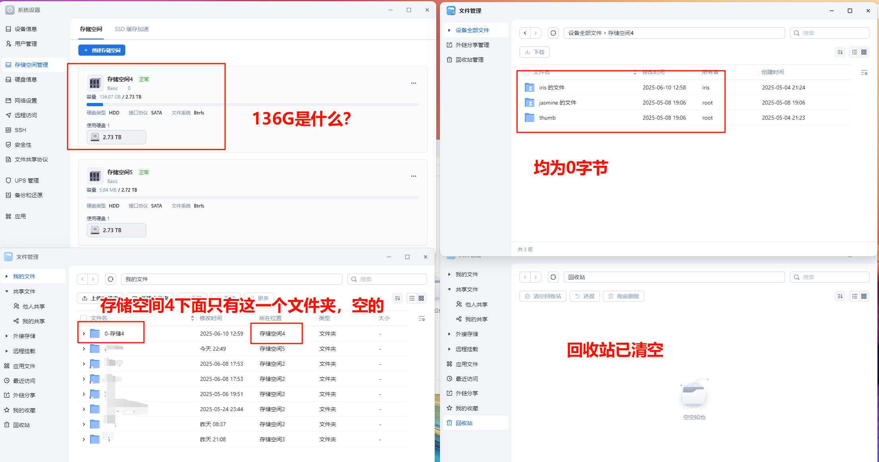The width and height of the screenshot is (879, 462).
Task: Open 安全性 settings entry
Action: [x=23, y=145]
